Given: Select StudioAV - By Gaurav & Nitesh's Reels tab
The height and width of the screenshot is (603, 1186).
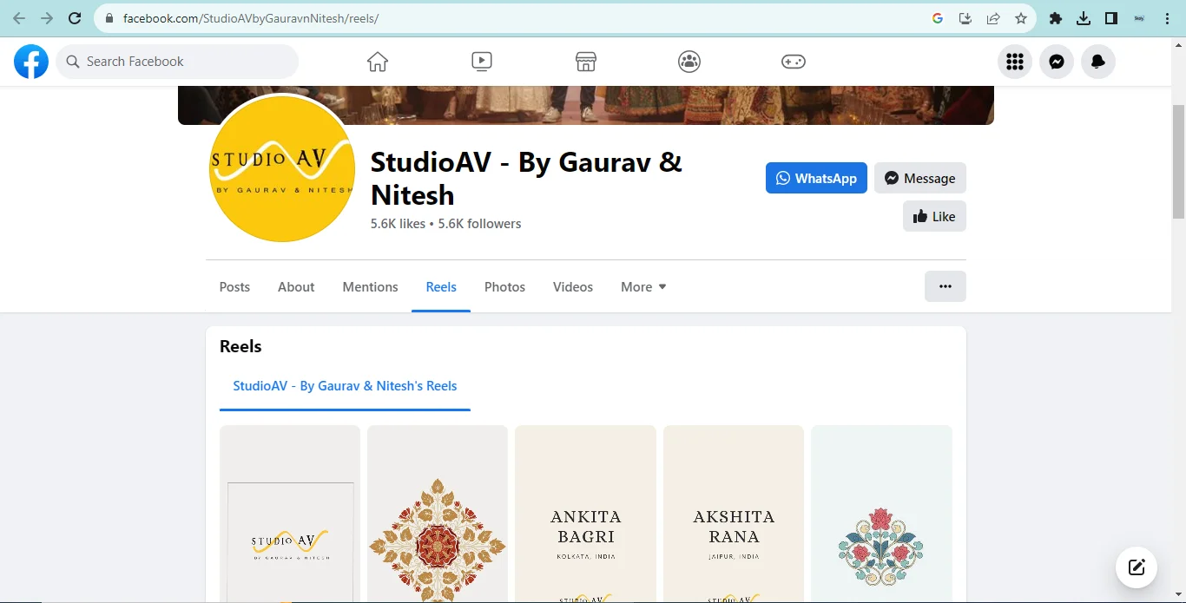Looking at the screenshot, I should click(345, 386).
